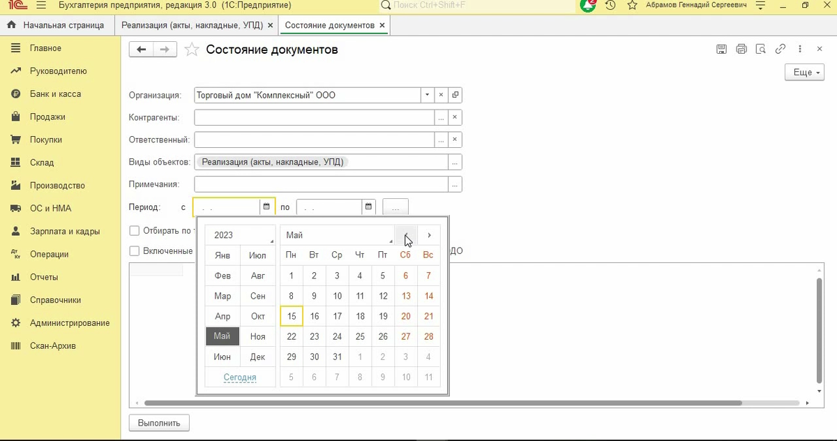Click the global search field
Screen dimensions: 837x441
coord(476,6)
